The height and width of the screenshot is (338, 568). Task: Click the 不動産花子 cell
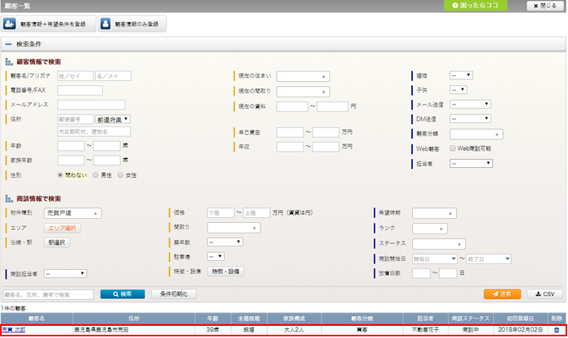[x=425, y=330]
